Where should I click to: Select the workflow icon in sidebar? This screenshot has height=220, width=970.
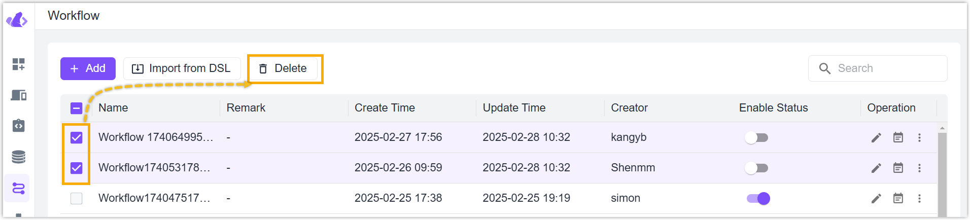(x=19, y=189)
